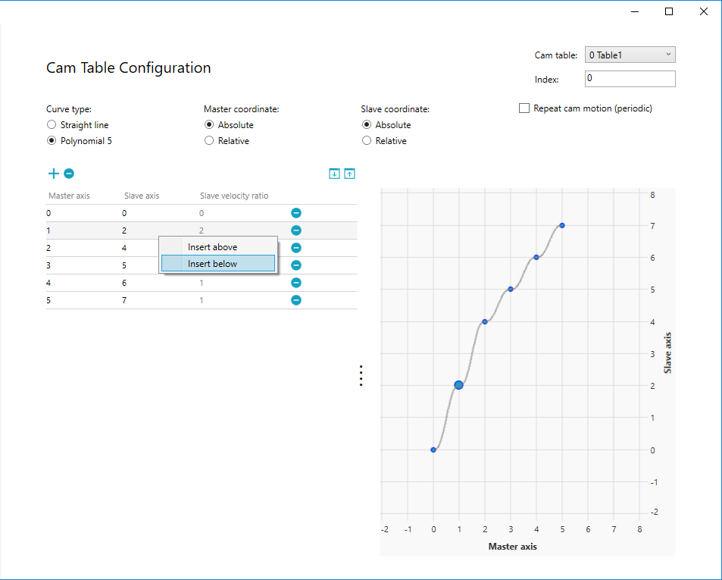This screenshot has width=722, height=580.
Task: Remove the row with slave axis 2
Action: coord(296,230)
